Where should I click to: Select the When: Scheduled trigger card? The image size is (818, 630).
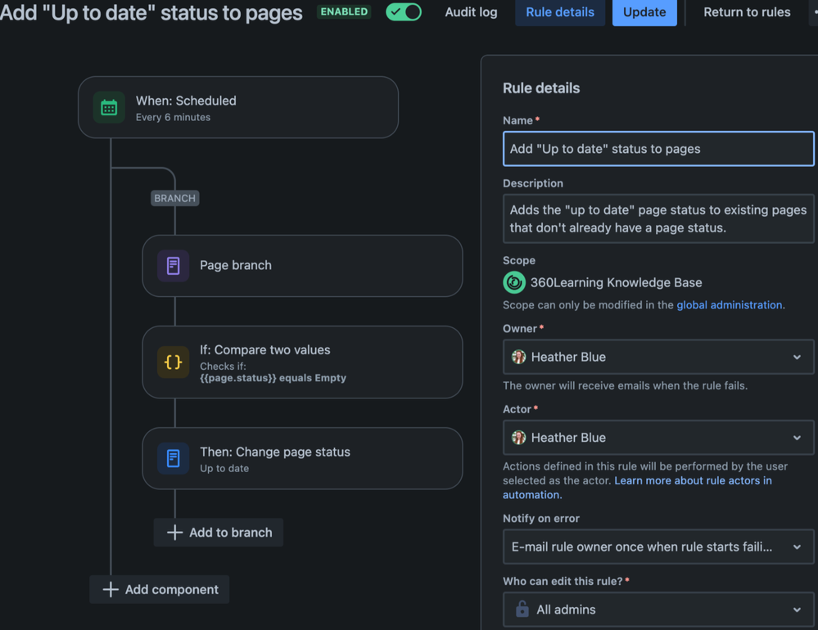(x=238, y=108)
